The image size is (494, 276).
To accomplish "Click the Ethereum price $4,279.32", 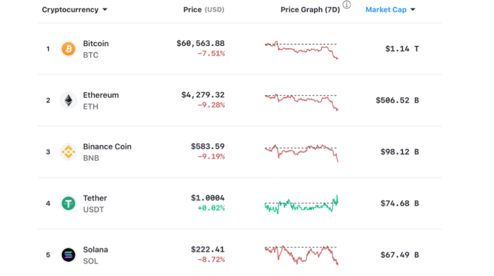I will click(x=203, y=95).
